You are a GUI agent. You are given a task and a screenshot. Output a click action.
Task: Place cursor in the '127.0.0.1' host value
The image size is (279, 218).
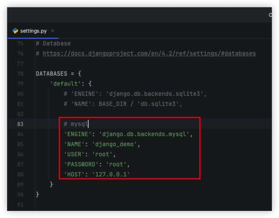pos(110,175)
